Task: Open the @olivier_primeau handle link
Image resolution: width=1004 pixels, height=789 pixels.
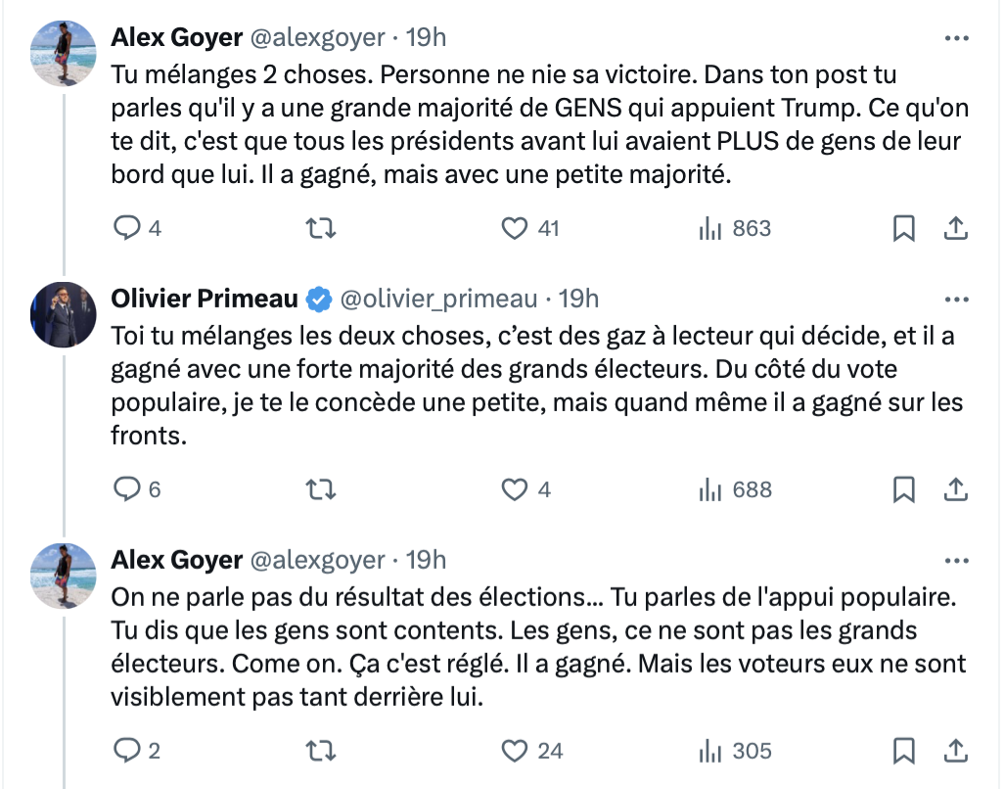Action: pyautogui.click(x=438, y=299)
